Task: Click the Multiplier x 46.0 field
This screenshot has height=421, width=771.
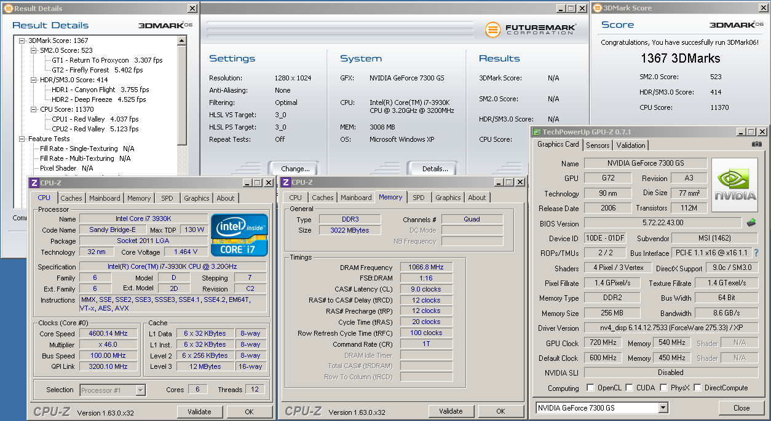Action: pos(108,345)
